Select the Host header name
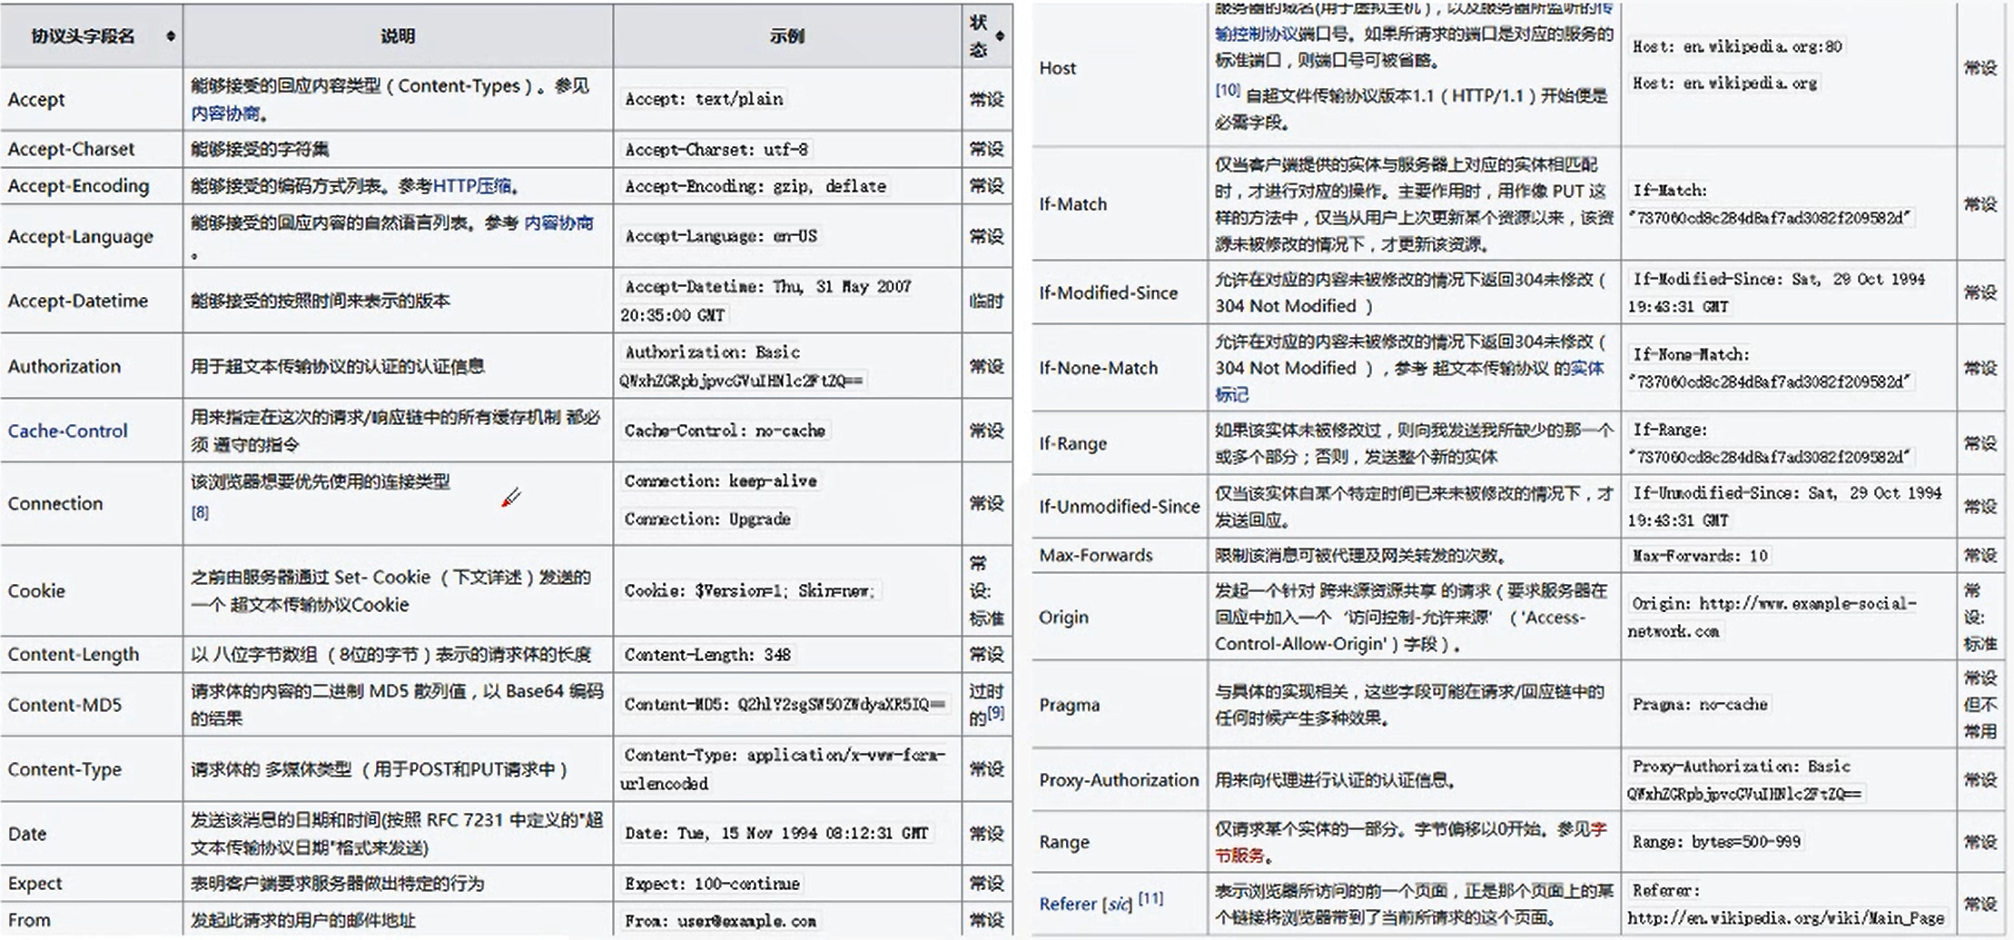This screenshot has width=2014, height=940. 1057,68
